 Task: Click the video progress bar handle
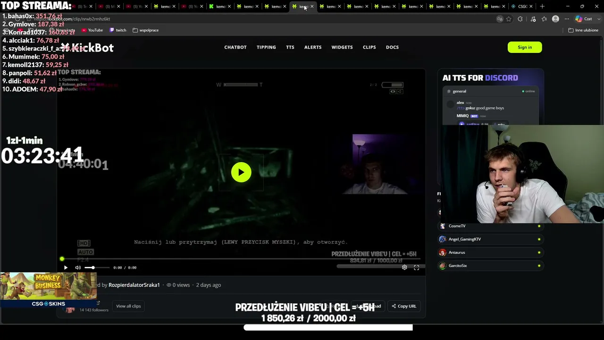[x=62, y=259]
